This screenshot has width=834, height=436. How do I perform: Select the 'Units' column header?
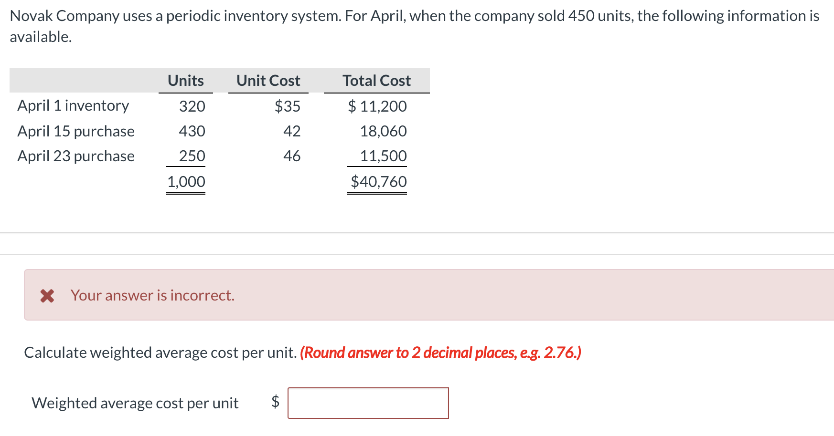point(186,81)
